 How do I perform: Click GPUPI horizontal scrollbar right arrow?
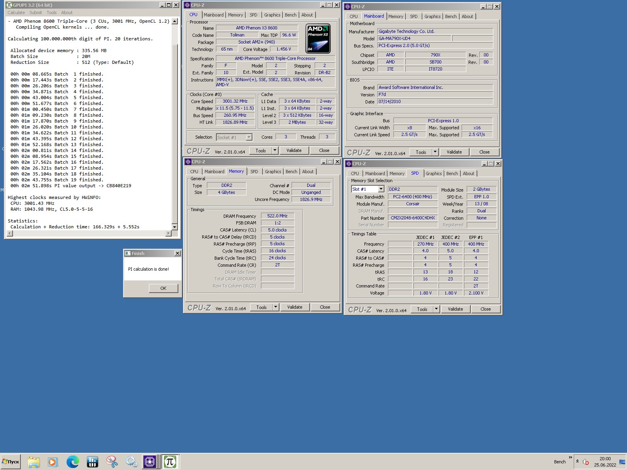(x=169, y=233)
